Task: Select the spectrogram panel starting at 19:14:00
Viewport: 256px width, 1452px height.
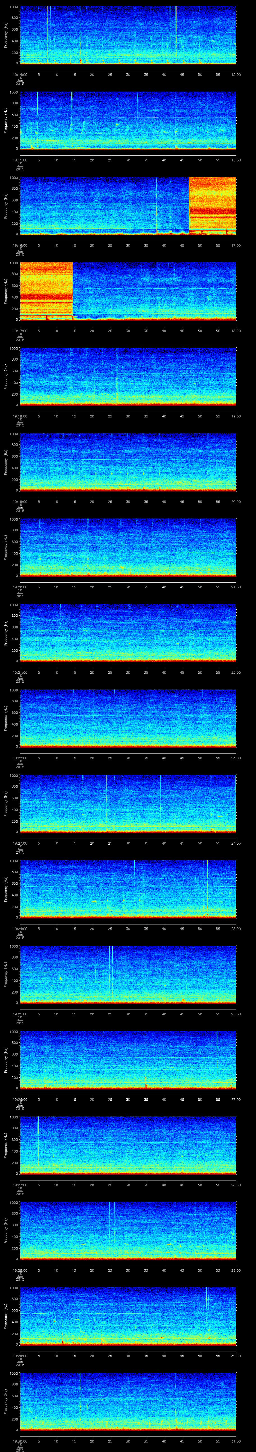Action: click(128, 36)
